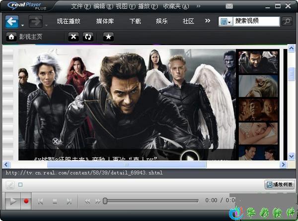
Task: Open the search source dropdown
Action: click(225, 21)
